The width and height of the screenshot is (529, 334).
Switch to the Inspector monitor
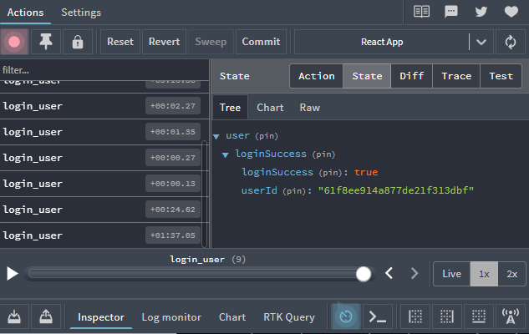[x=101, y=317]
